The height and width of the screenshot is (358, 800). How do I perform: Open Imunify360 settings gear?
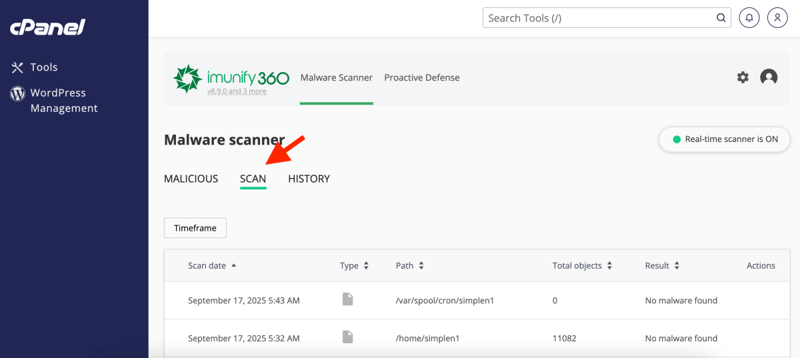tap(743, 77)
